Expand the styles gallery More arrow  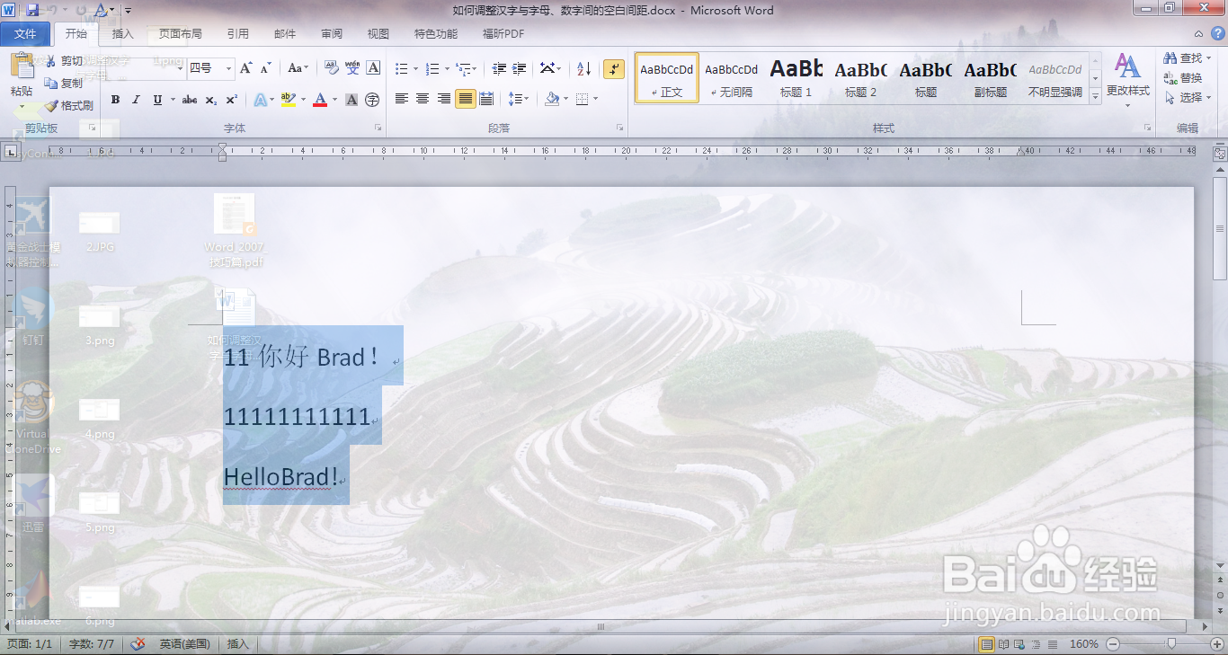coord(1095,96)
